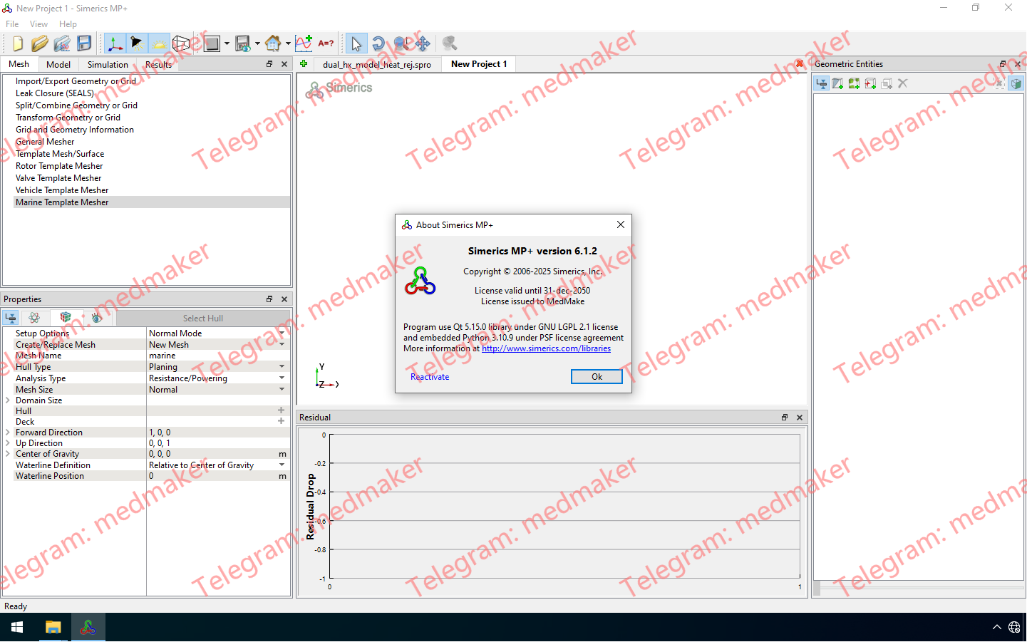The image size is (1027, 642).
Task: Select the coordinate axes display tool
Action: 115,43
